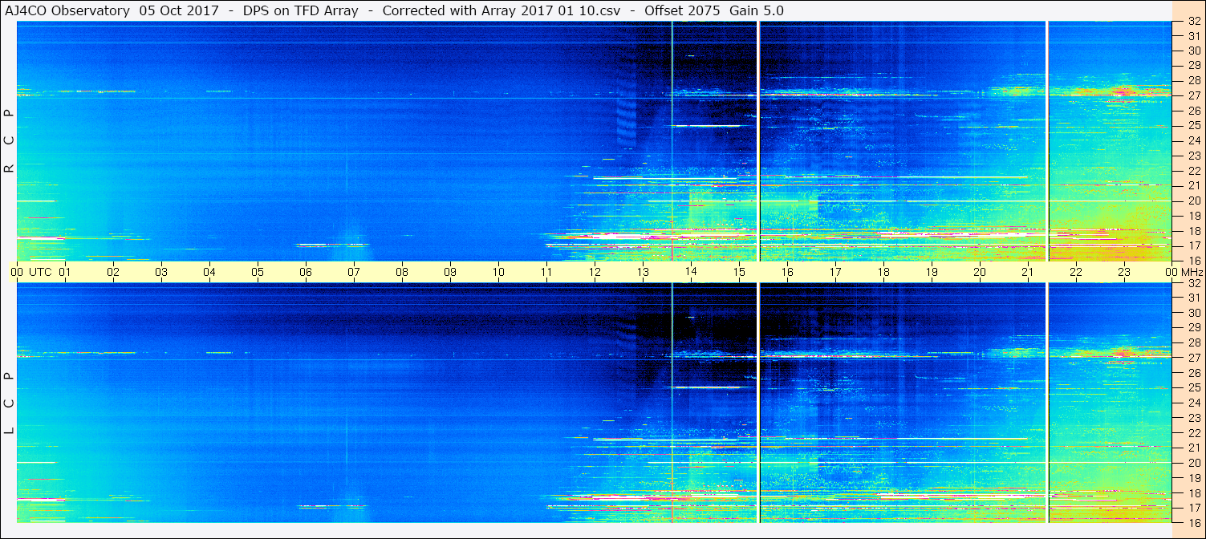This screenshot has height=539, width=1206.
Task: Select hour 05 on the UTC axis
Action: [x=258, y=272]
